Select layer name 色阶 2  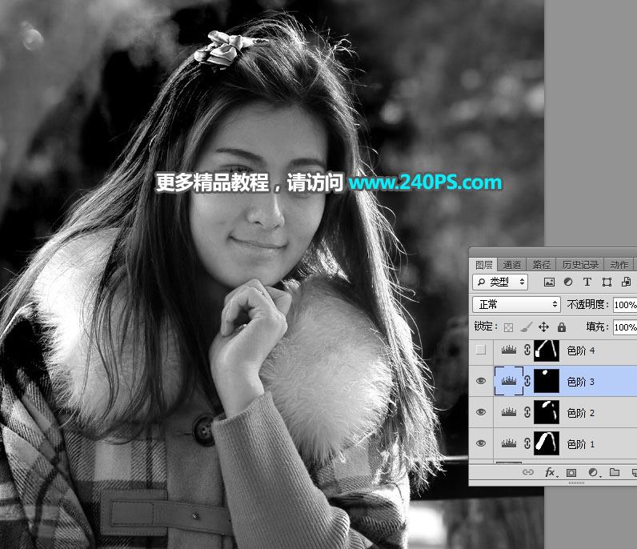coord(580,413)
